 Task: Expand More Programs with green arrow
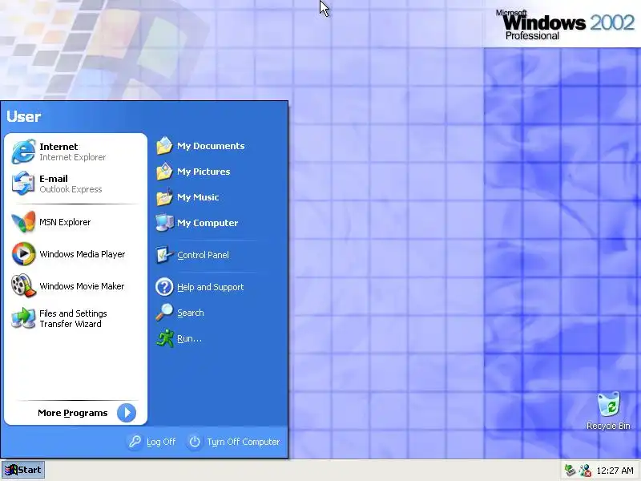[127, 413]
